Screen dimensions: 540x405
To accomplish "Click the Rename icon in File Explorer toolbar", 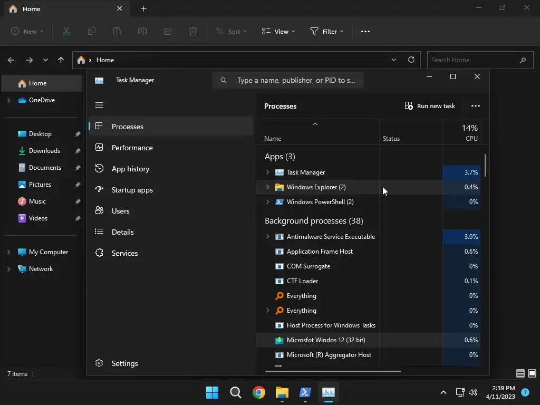I will 142,31.
